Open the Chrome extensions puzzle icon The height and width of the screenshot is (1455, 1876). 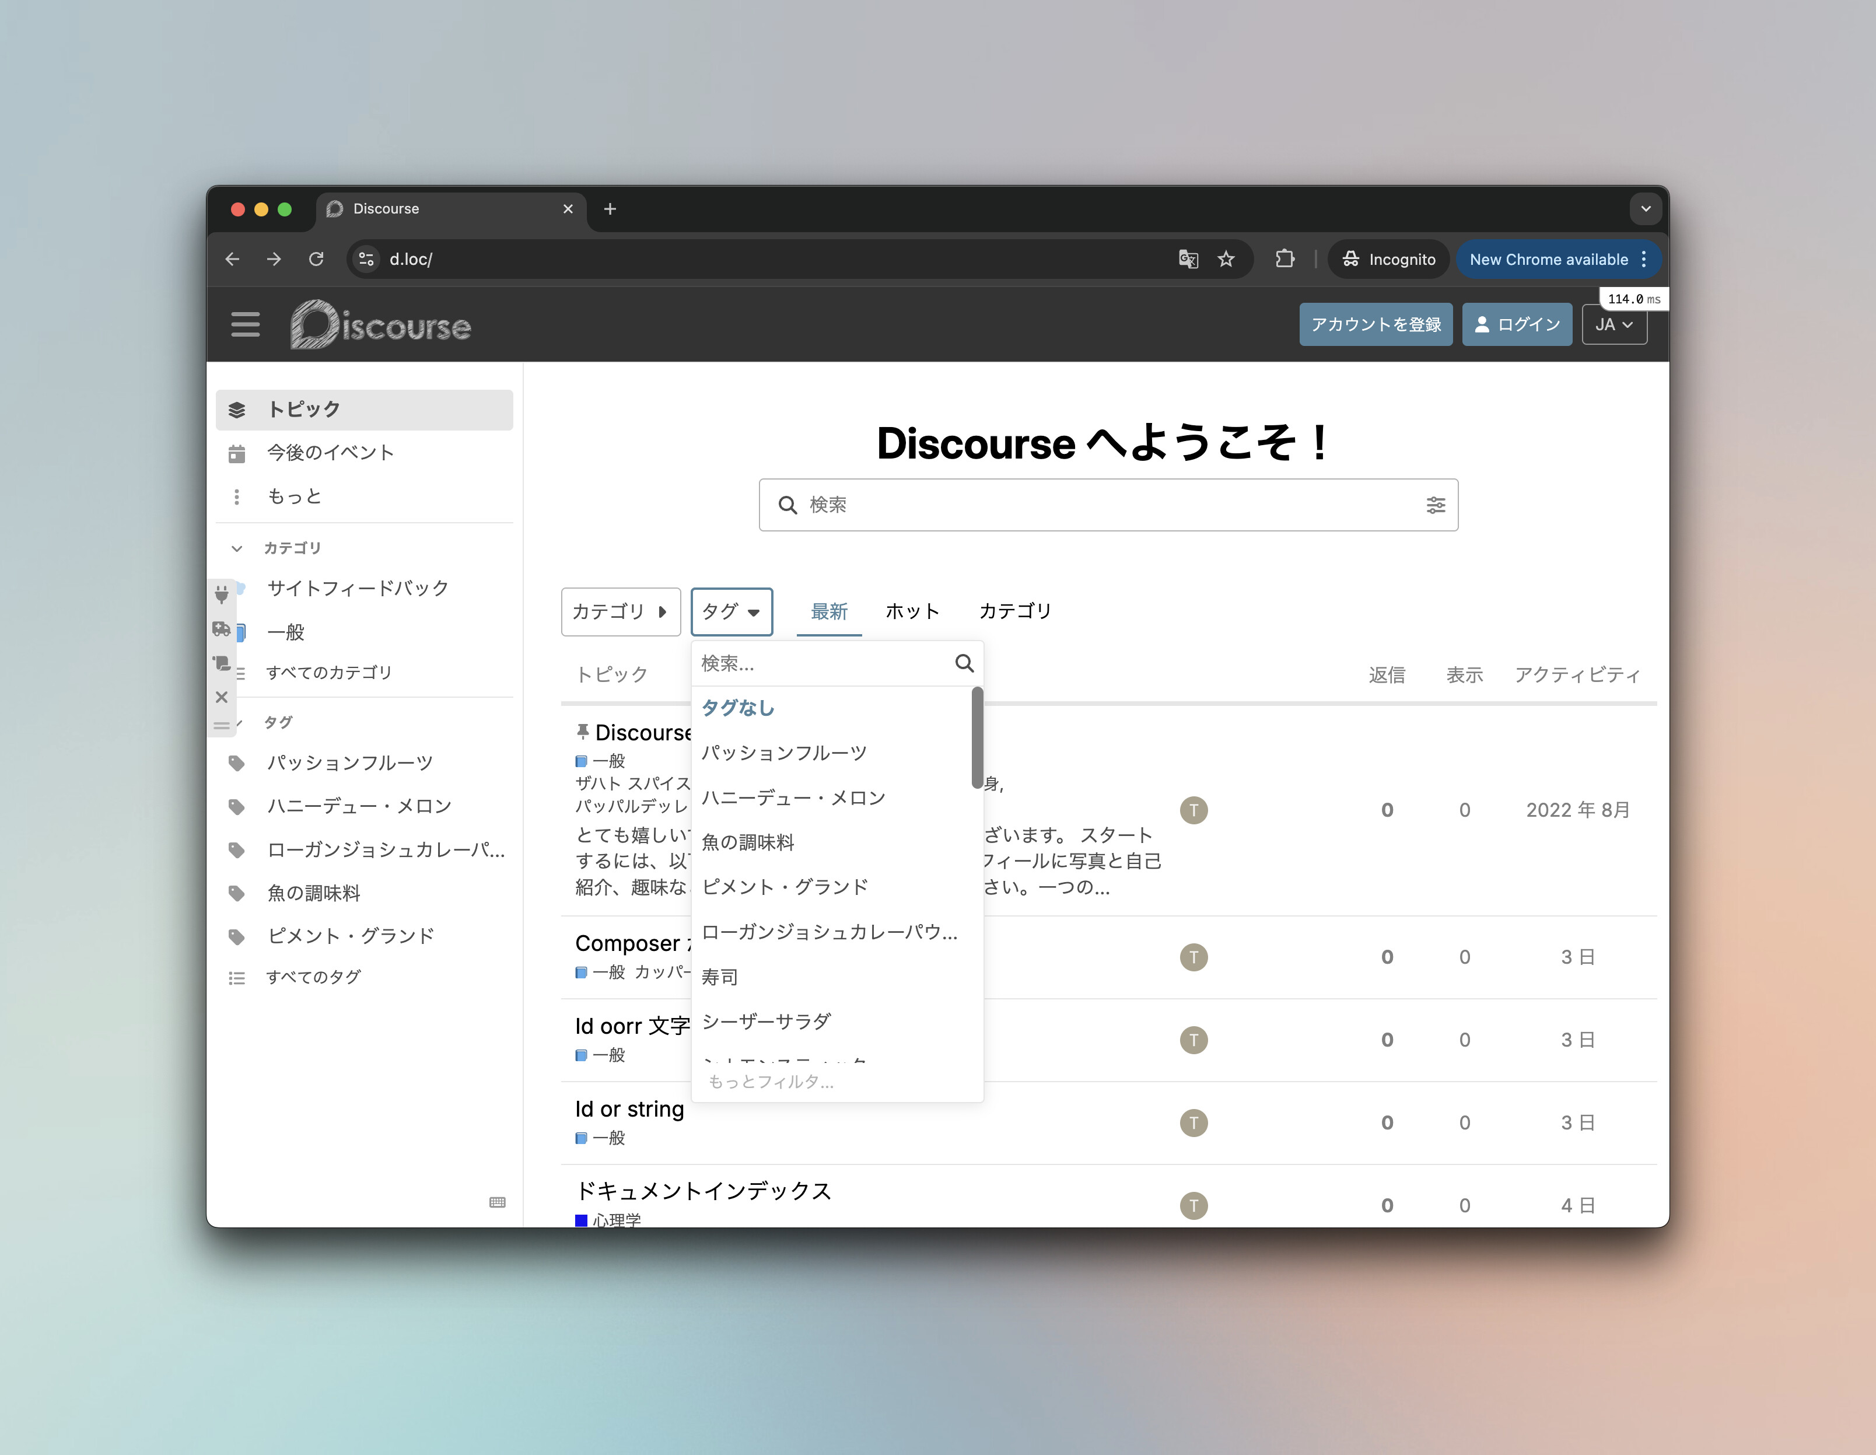[x=1284, y=258]
